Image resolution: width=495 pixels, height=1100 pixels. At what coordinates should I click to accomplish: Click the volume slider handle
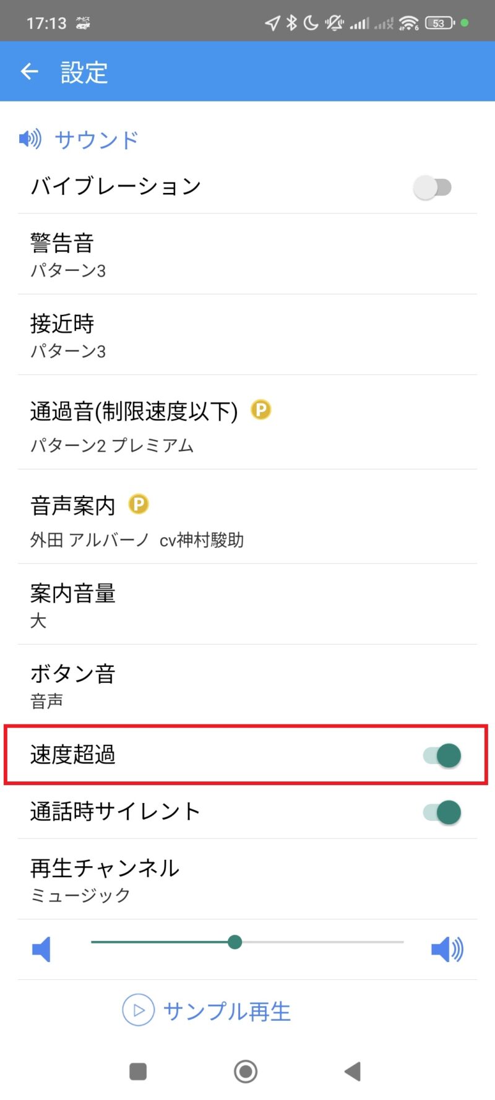click(235, 942)
